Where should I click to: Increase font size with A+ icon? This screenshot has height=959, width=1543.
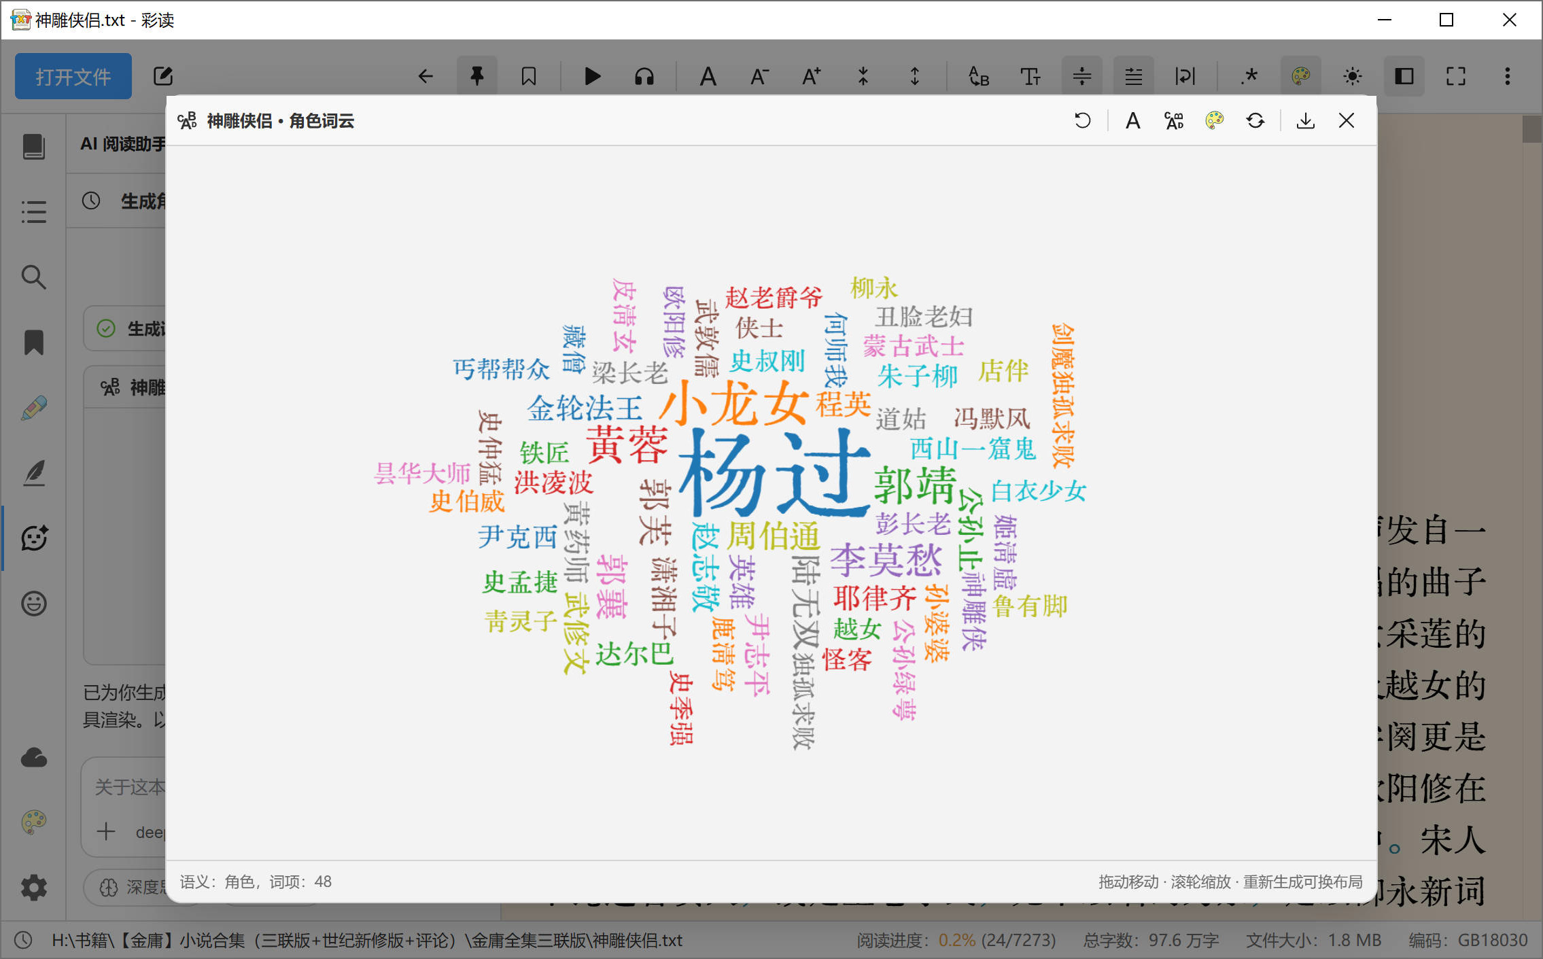pyautogui.click(x=812, y=76)
